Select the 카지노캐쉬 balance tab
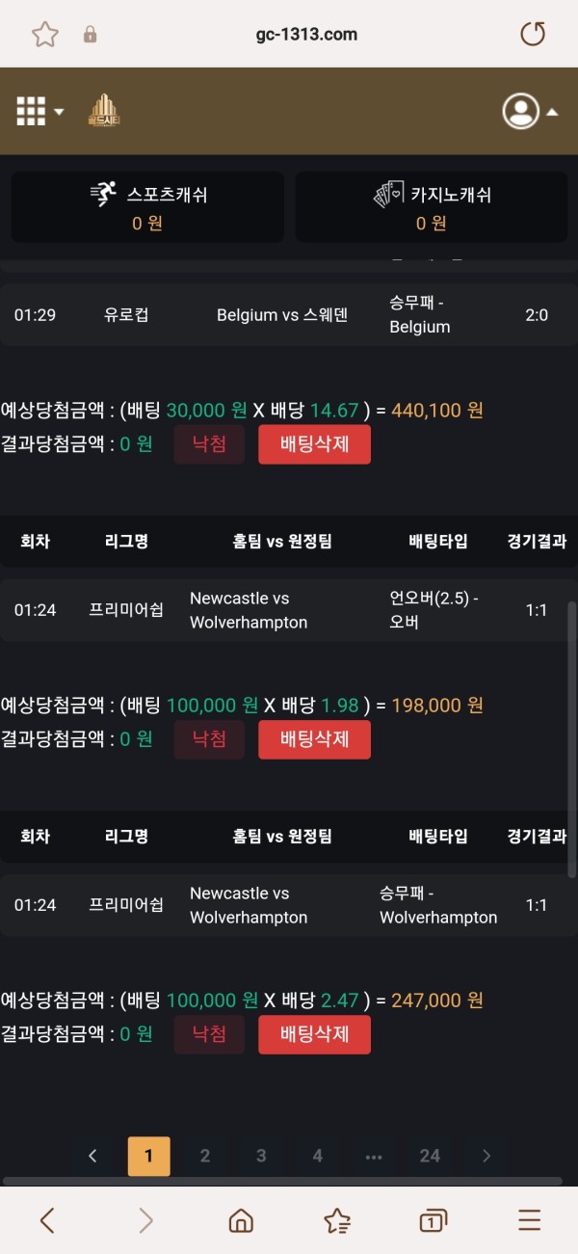The height and width of the screenshot is (1254, 578). point(432,207)
